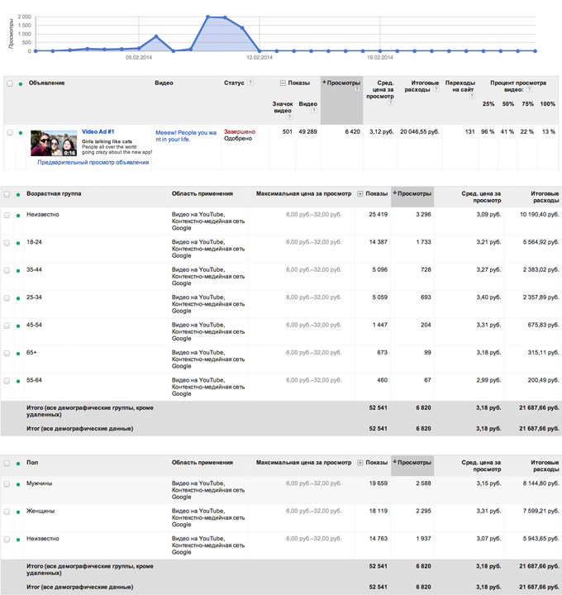Click the 6 420 views cell for Video Ad #1
Viewport: 562px width, 595px height.
352,131
